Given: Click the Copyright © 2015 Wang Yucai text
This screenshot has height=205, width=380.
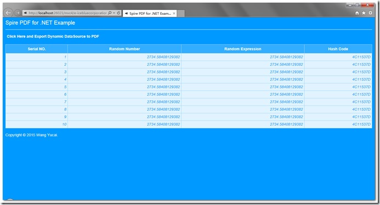Looking at the screenshot, I should tap(31, 135).
